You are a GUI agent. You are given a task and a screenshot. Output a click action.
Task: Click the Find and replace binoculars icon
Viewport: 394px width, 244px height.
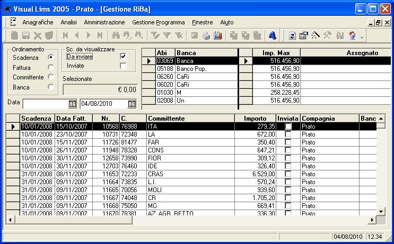click(x=127, y=35)
